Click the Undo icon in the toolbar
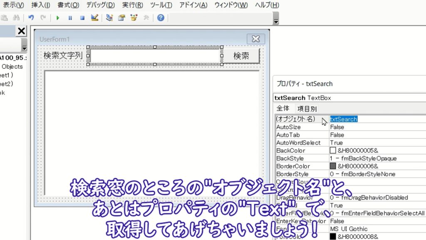Image resolution: width=426 pixels, height=240 pixels. pos(31,18)
